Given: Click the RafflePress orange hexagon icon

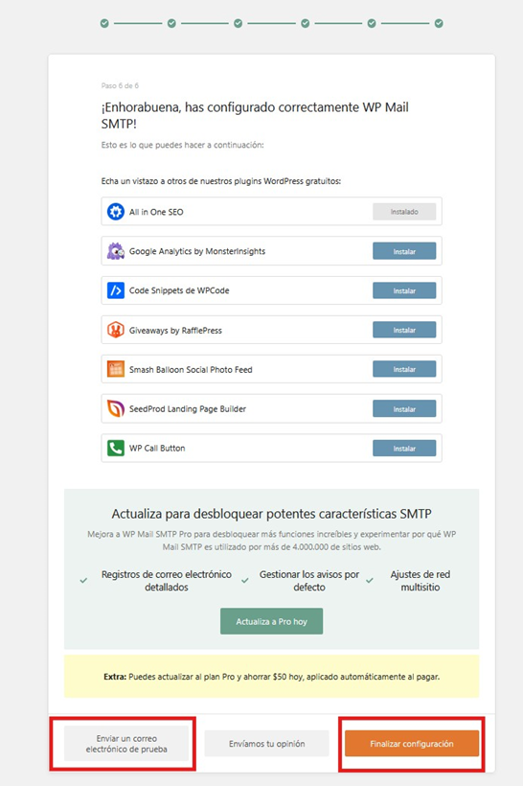Looking at the screenshot, I should coord(116,330).
